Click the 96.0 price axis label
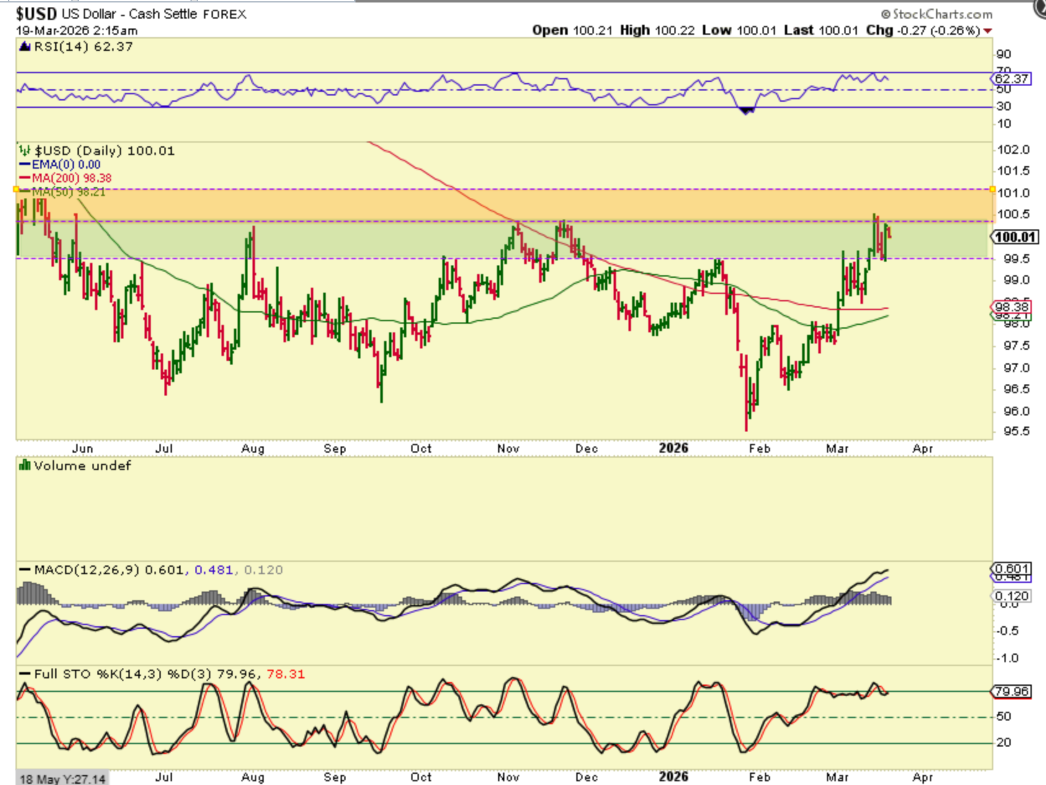1046x785 pixels. (1016, 411)
